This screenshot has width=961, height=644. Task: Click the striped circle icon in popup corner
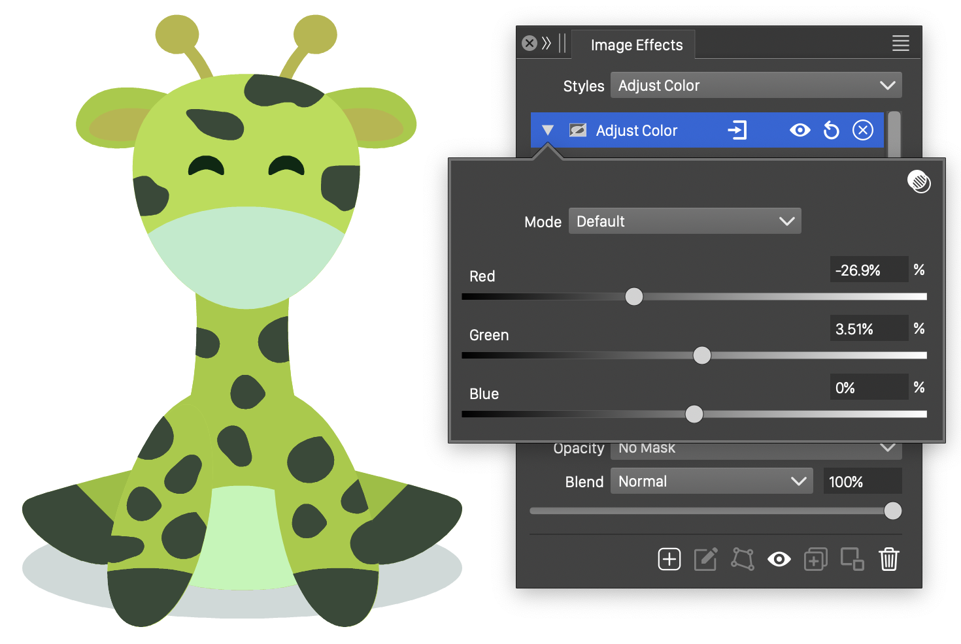coord(919,182)
